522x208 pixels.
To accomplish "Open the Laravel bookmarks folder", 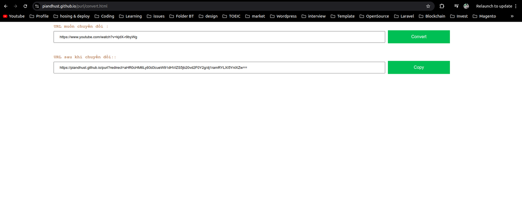I will tap(404, 16).
